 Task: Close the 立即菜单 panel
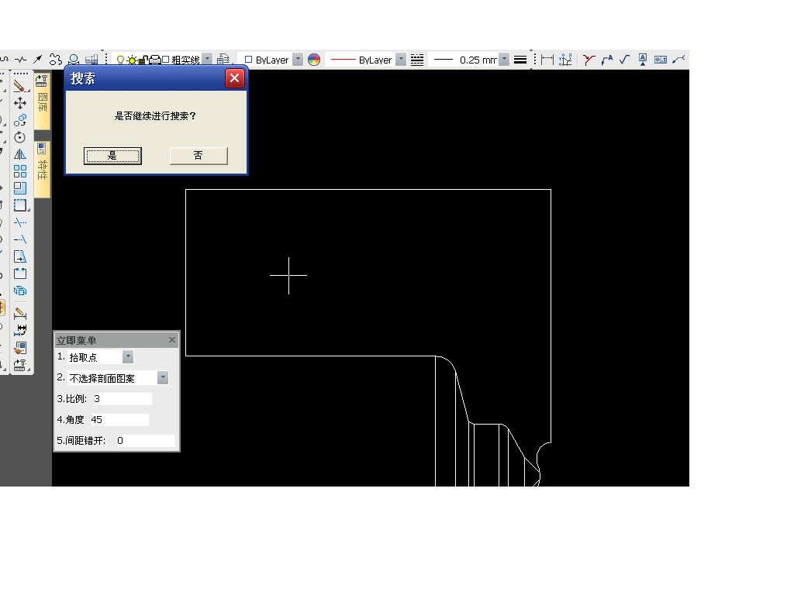(x=172, y=339)
